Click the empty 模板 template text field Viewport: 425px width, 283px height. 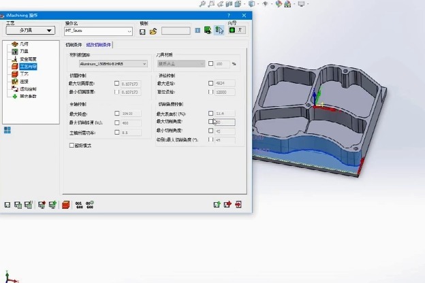pos(176,31)
